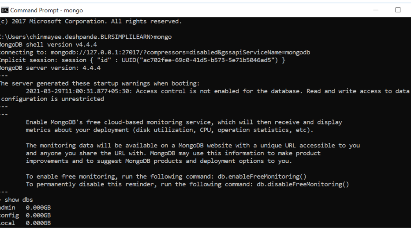Select the admin database row
Screen dimensions: 411x229
click(25, 207)
